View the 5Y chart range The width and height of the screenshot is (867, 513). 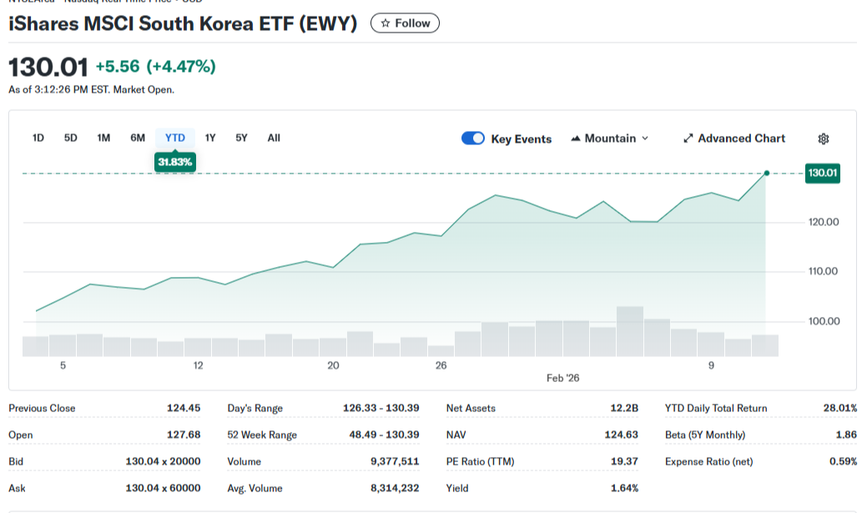(x=241, y=138)
